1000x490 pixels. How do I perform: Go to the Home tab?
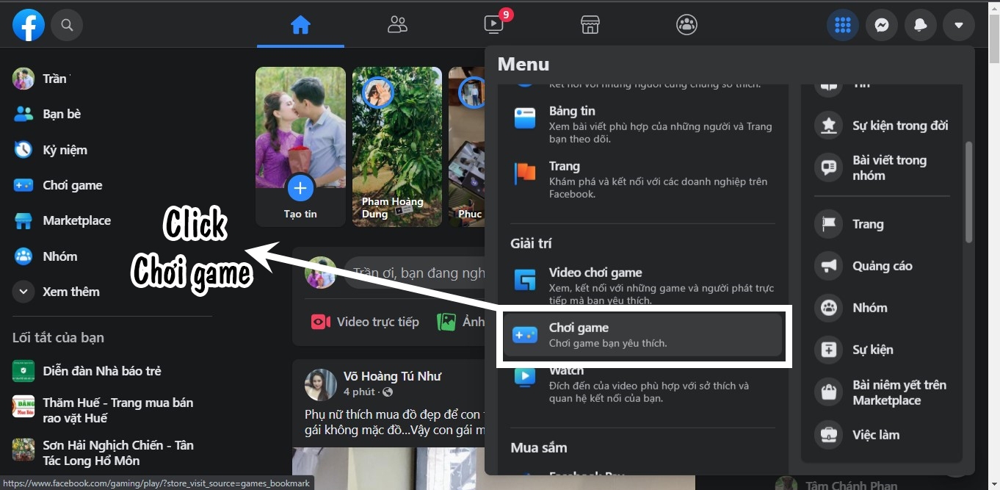click(x=300, y=25)
